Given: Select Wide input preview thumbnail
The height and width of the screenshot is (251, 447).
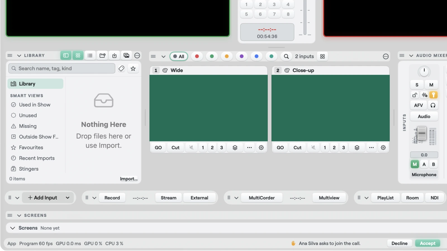Looking at the screenshot, I should 208,108.
